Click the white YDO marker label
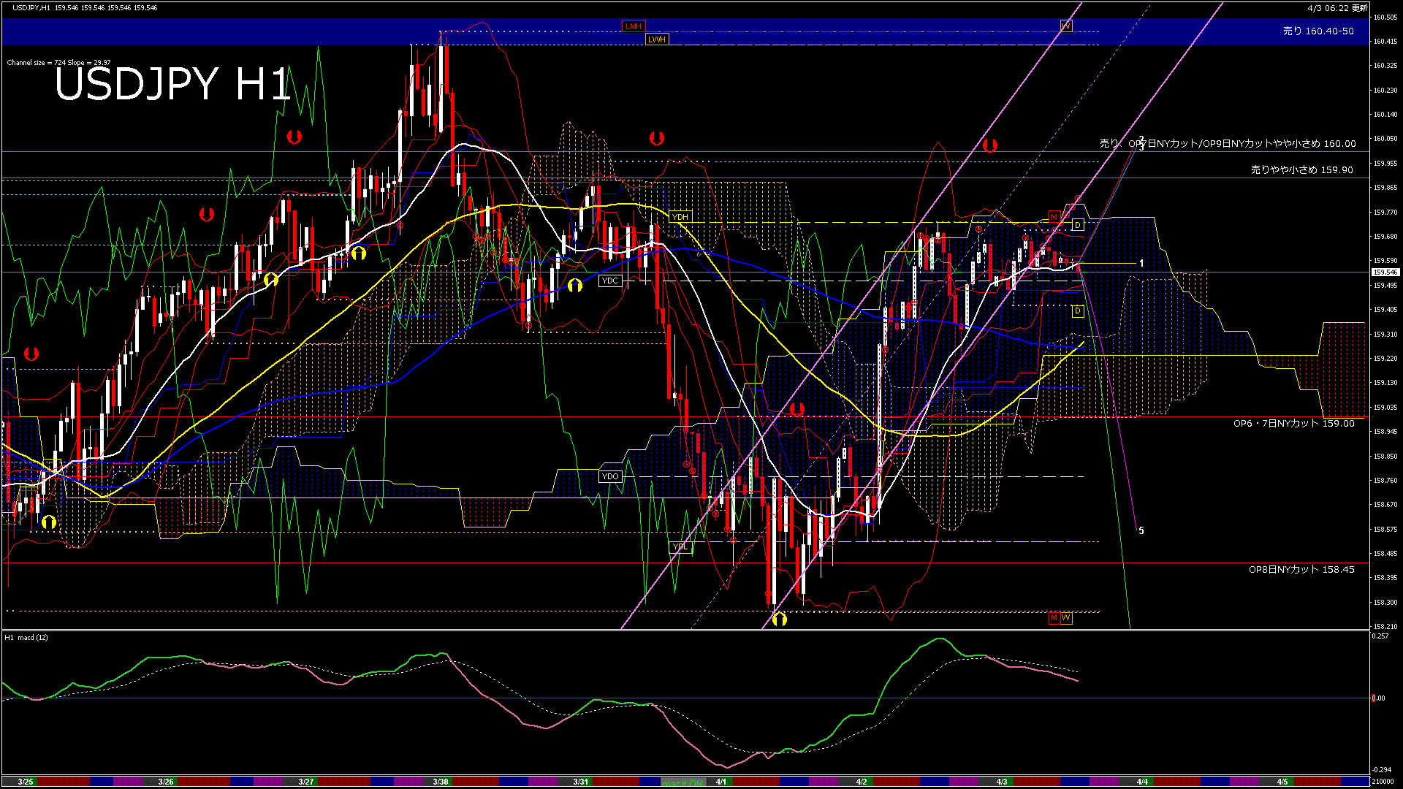1403x789 pixels. (x=609, y=476)
